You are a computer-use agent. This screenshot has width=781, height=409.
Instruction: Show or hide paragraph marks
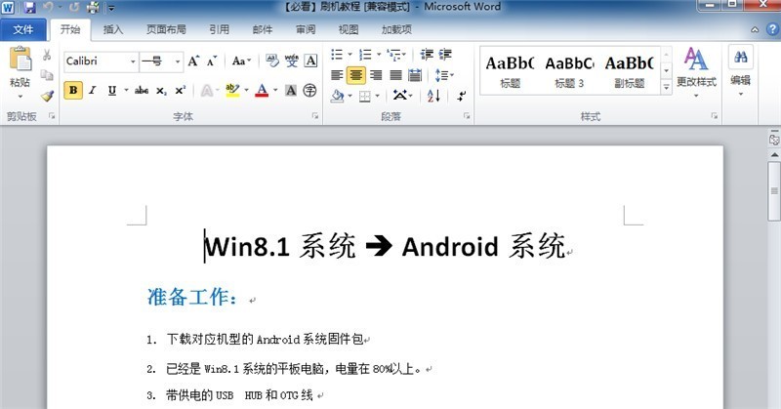[462, 95]
